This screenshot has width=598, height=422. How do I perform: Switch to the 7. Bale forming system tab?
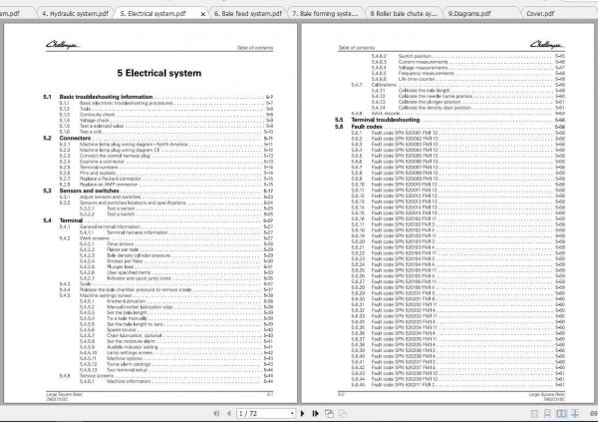(x=325, y=13)
